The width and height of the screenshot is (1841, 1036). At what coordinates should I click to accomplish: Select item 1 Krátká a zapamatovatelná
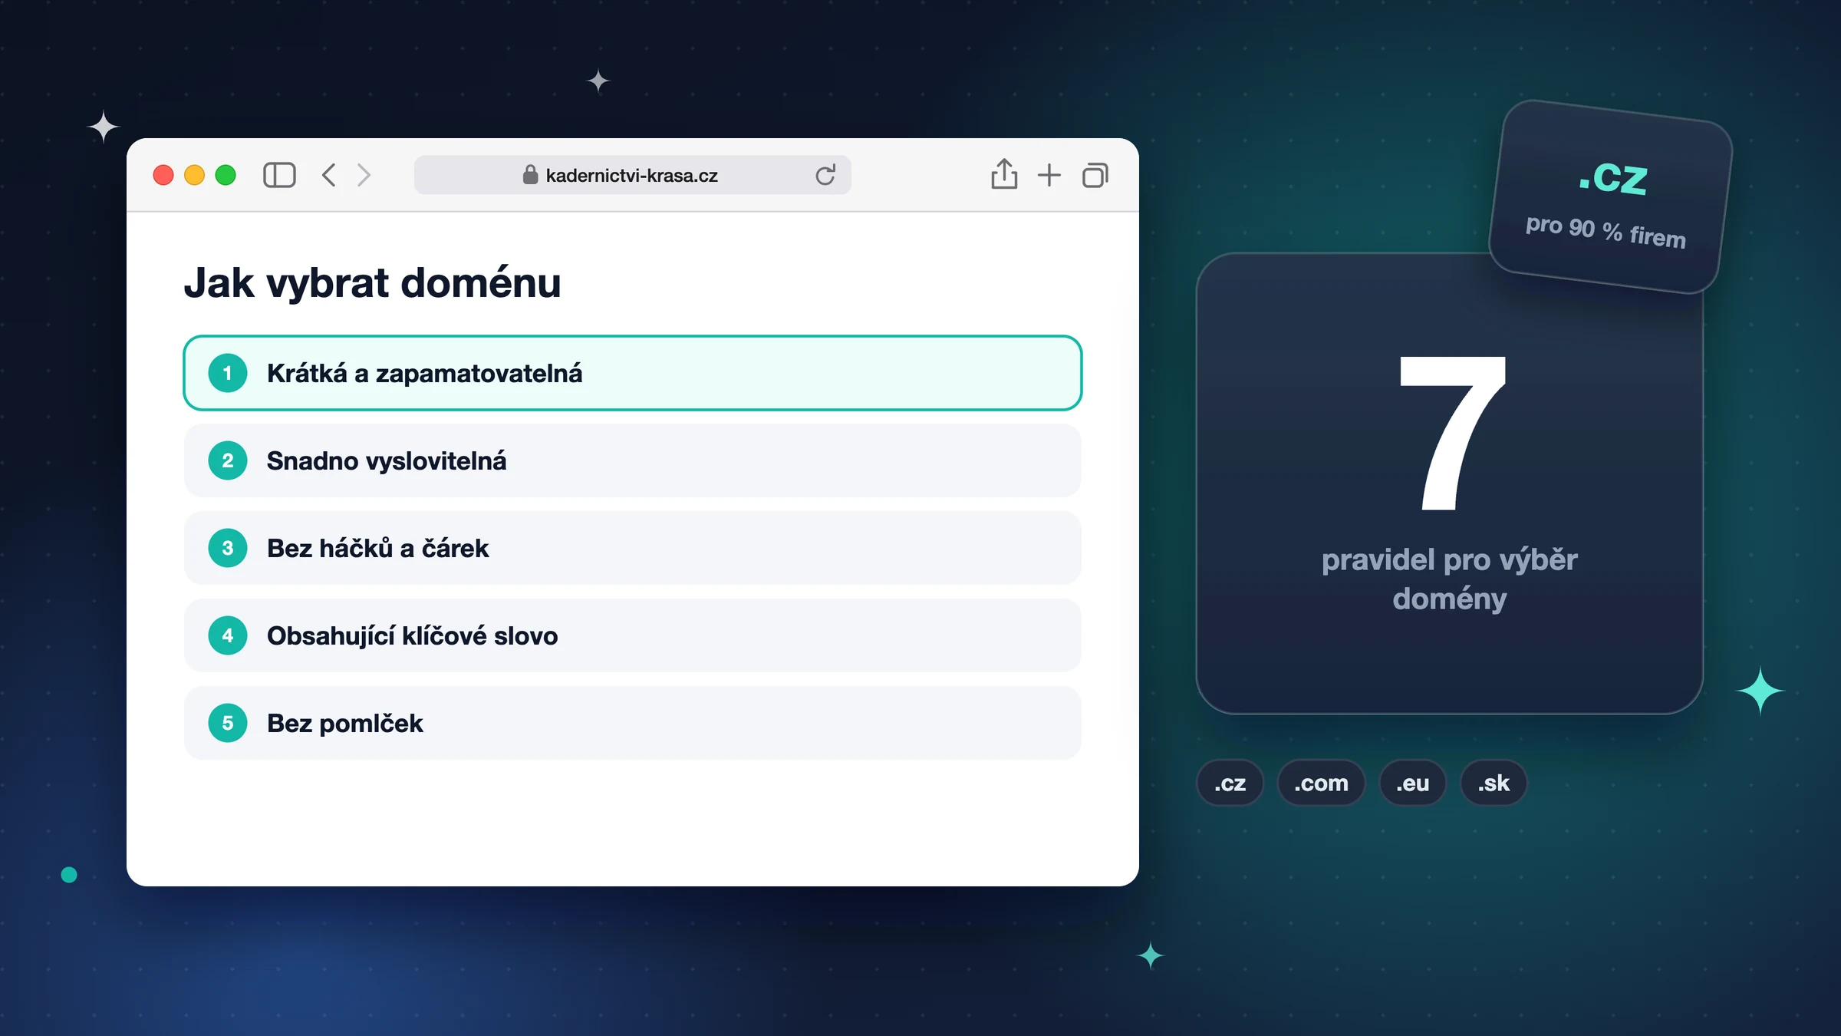tap(633, 373)
